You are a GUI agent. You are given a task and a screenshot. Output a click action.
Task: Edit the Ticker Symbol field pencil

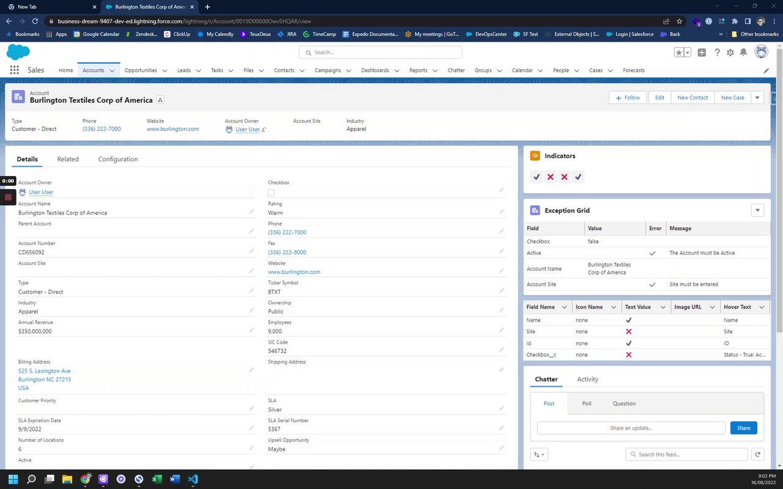(502, 290)
